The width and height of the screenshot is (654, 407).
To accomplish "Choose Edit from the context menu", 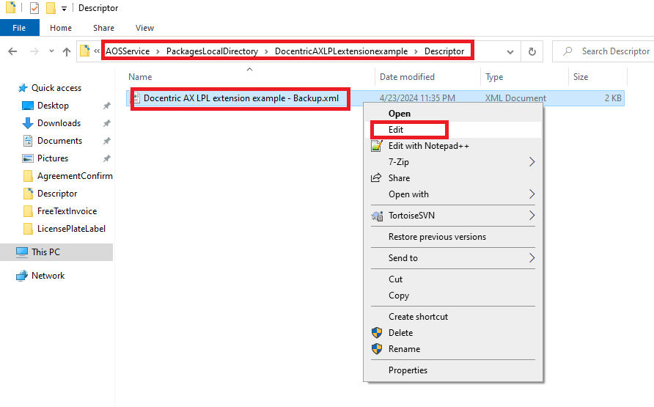I will point(397,130).
